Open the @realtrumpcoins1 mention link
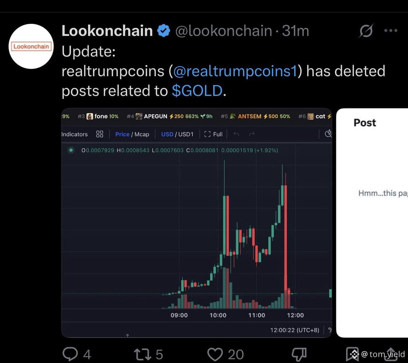 [235, 71]
